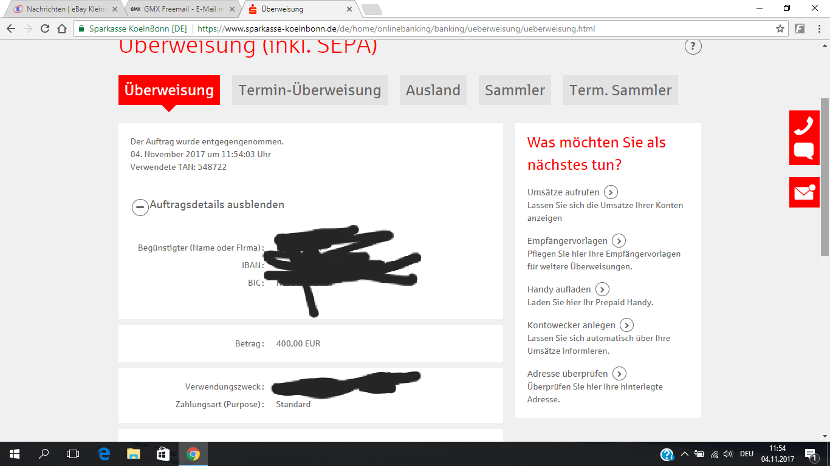This screenshot has width=830, height=466.
Task: Open the Ausland tab
Action: (433, 90)
